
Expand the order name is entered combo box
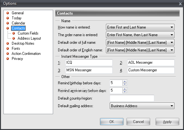click(x=140, y=35)
